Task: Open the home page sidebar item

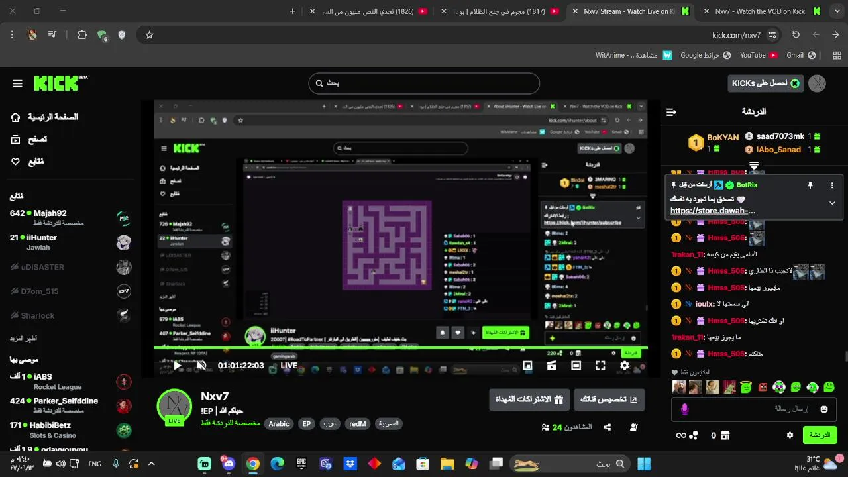Action: (x=45, y=117)
